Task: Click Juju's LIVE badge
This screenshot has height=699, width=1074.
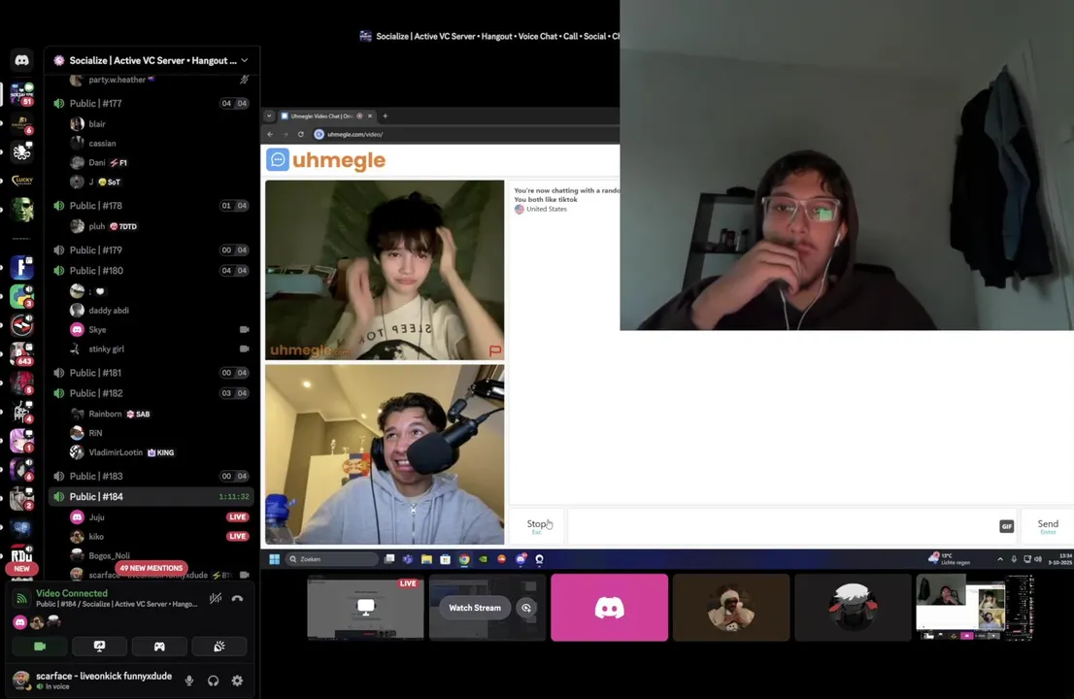Action: coord(238,516)
